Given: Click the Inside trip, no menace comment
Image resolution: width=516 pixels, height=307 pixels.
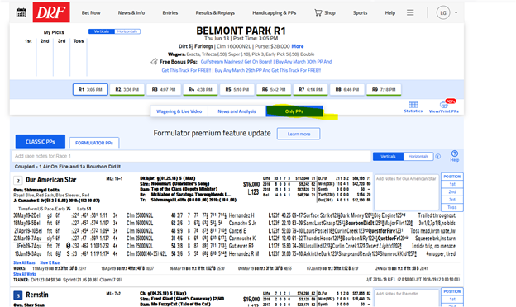Looking at the screenshot, I should pyautogui.click(x=434, y=246).
